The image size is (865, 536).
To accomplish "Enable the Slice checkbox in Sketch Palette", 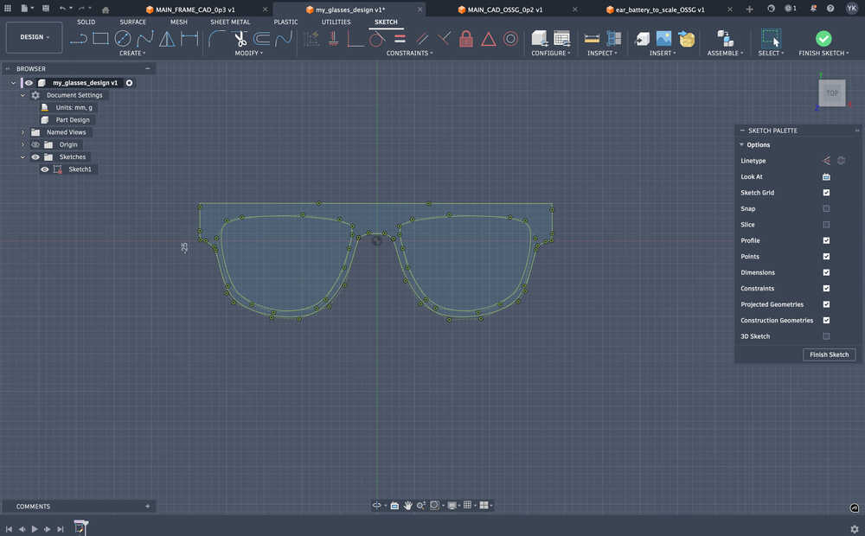I will coord(825,224).
